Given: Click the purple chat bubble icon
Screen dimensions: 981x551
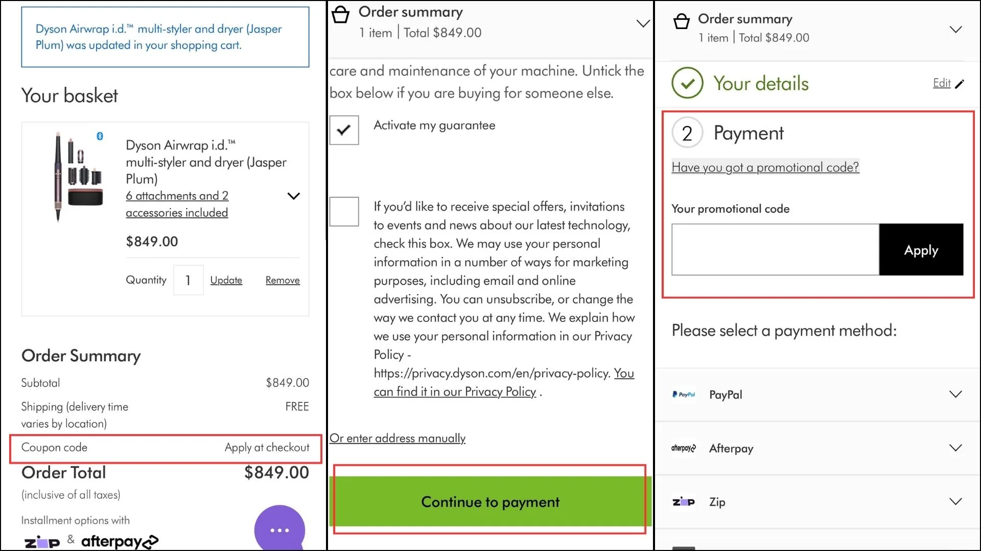Looking at the screenshot, I should coord(279,530).
